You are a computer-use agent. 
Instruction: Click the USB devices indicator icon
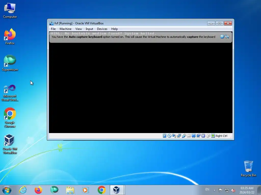pyautogui.click(x=184, y=136)
